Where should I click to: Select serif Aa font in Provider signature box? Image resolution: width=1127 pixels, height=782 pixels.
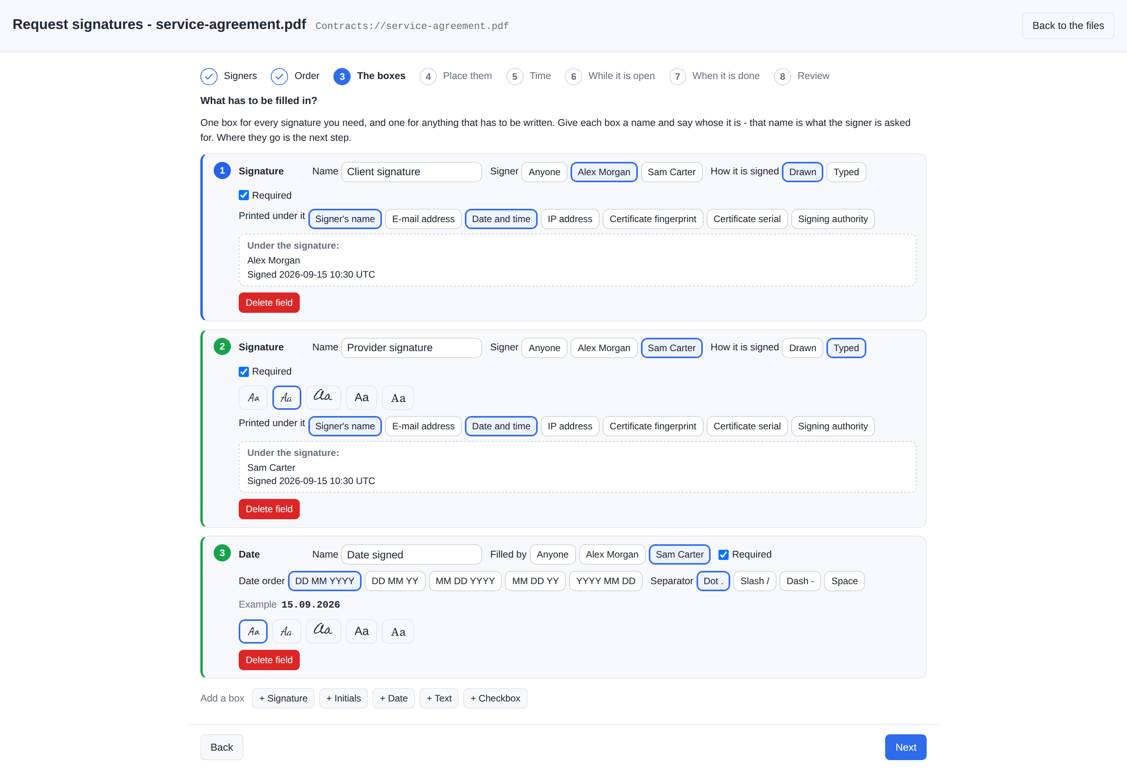click(x=398, y=397)
